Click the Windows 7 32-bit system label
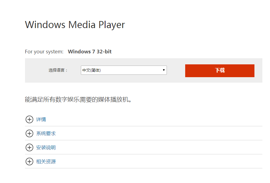This screenshot has height=183, width=270. click(89, 51)
